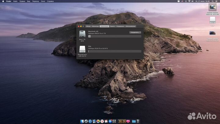Switch to the Обзор tab
220x124 pixels.
(88, 26)
